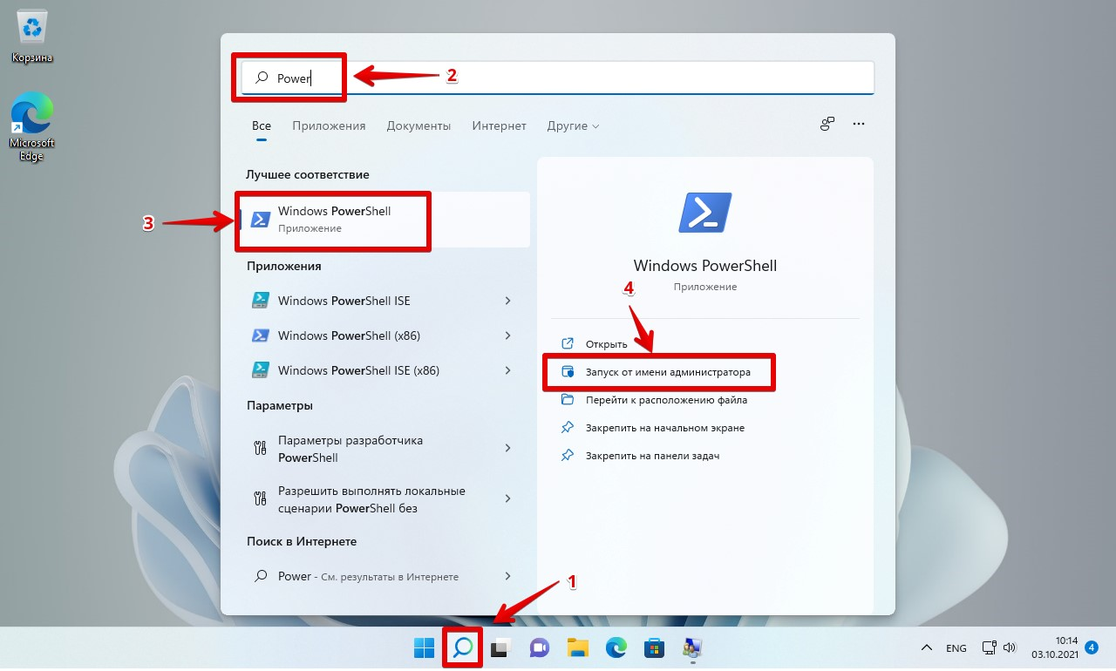Click the folder icon for file location
Viewport: 1116px width, 671px height.
[568, 399]
